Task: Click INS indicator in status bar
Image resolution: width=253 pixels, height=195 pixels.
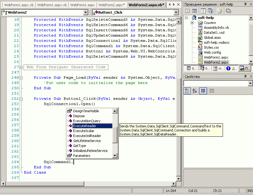Action: 250,191
